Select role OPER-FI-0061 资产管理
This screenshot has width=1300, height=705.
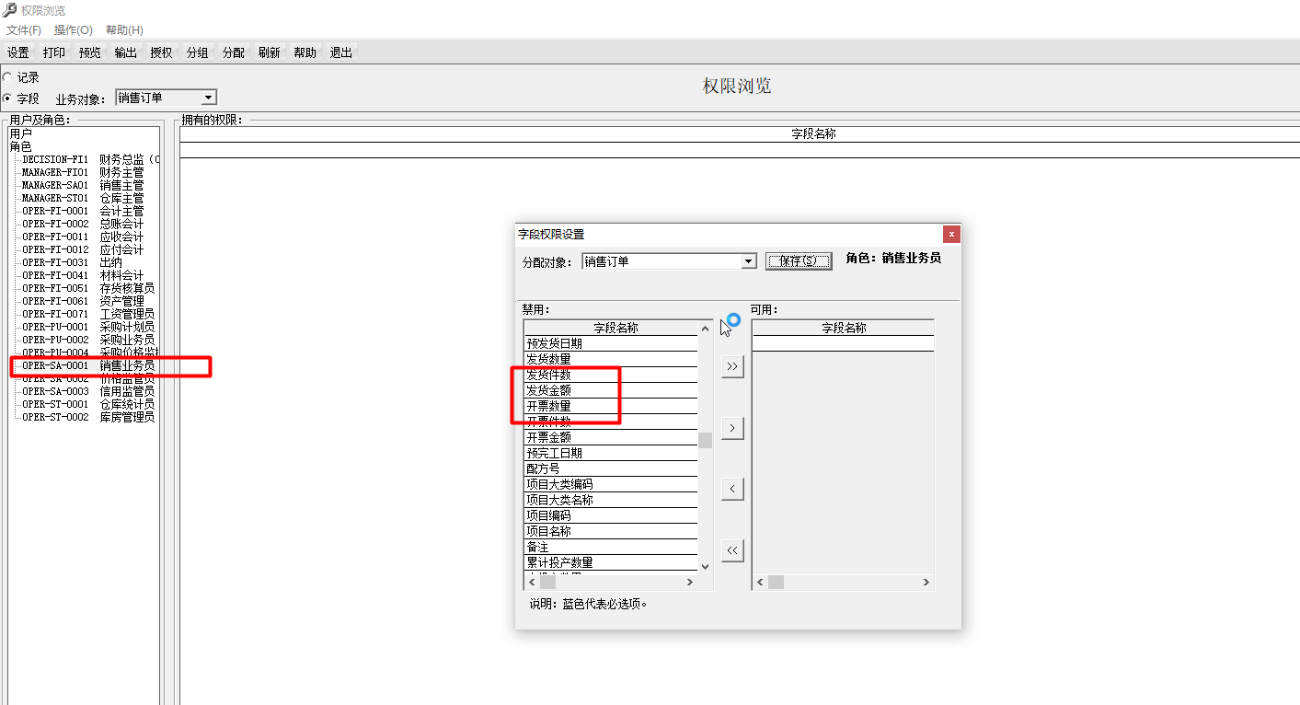[x=83, y=301]
